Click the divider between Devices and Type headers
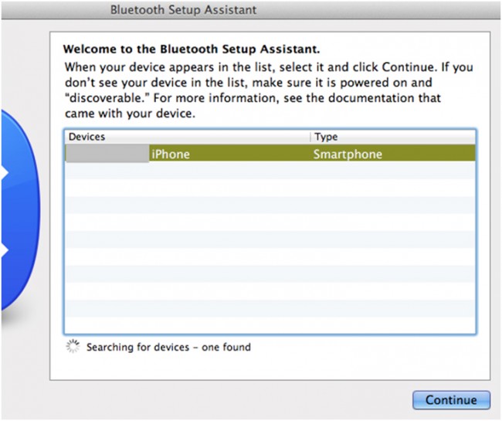The height and width of the screenshot is (421, 502). (x=310, y=137)
